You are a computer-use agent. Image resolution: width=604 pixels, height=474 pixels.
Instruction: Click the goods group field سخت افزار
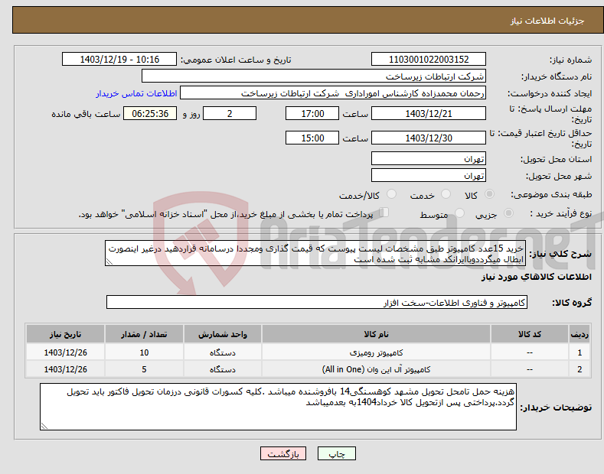tap(317, 303)
